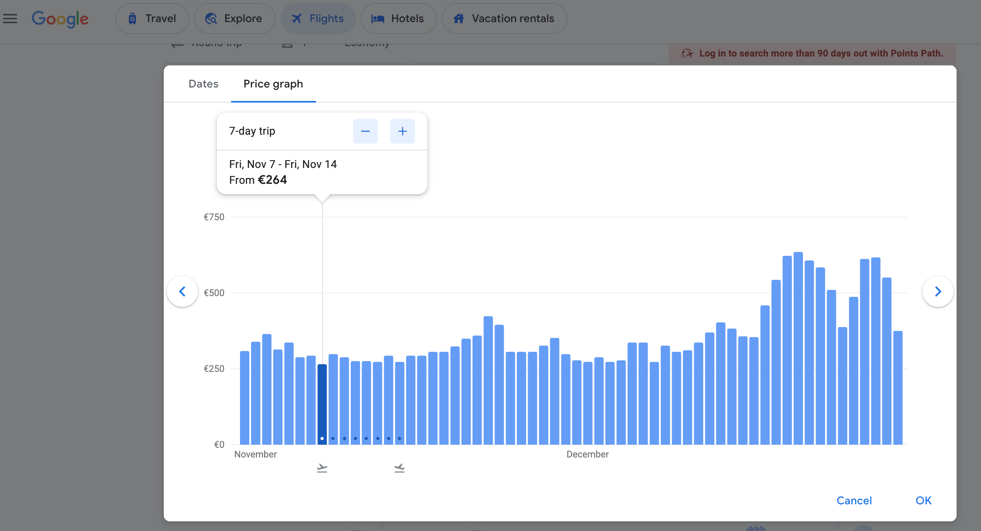
Task: Increase trip length with plus button
Action: [402, 131]
